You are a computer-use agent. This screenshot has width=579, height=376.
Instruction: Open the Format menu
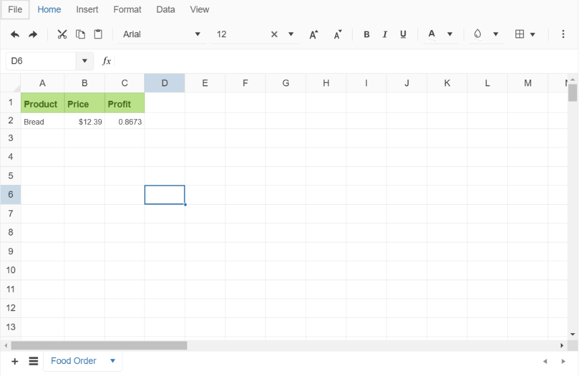(127, 9)
